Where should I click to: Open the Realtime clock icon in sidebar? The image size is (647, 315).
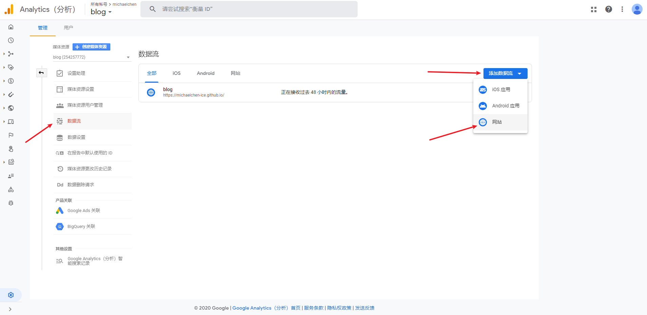(11, 40)
